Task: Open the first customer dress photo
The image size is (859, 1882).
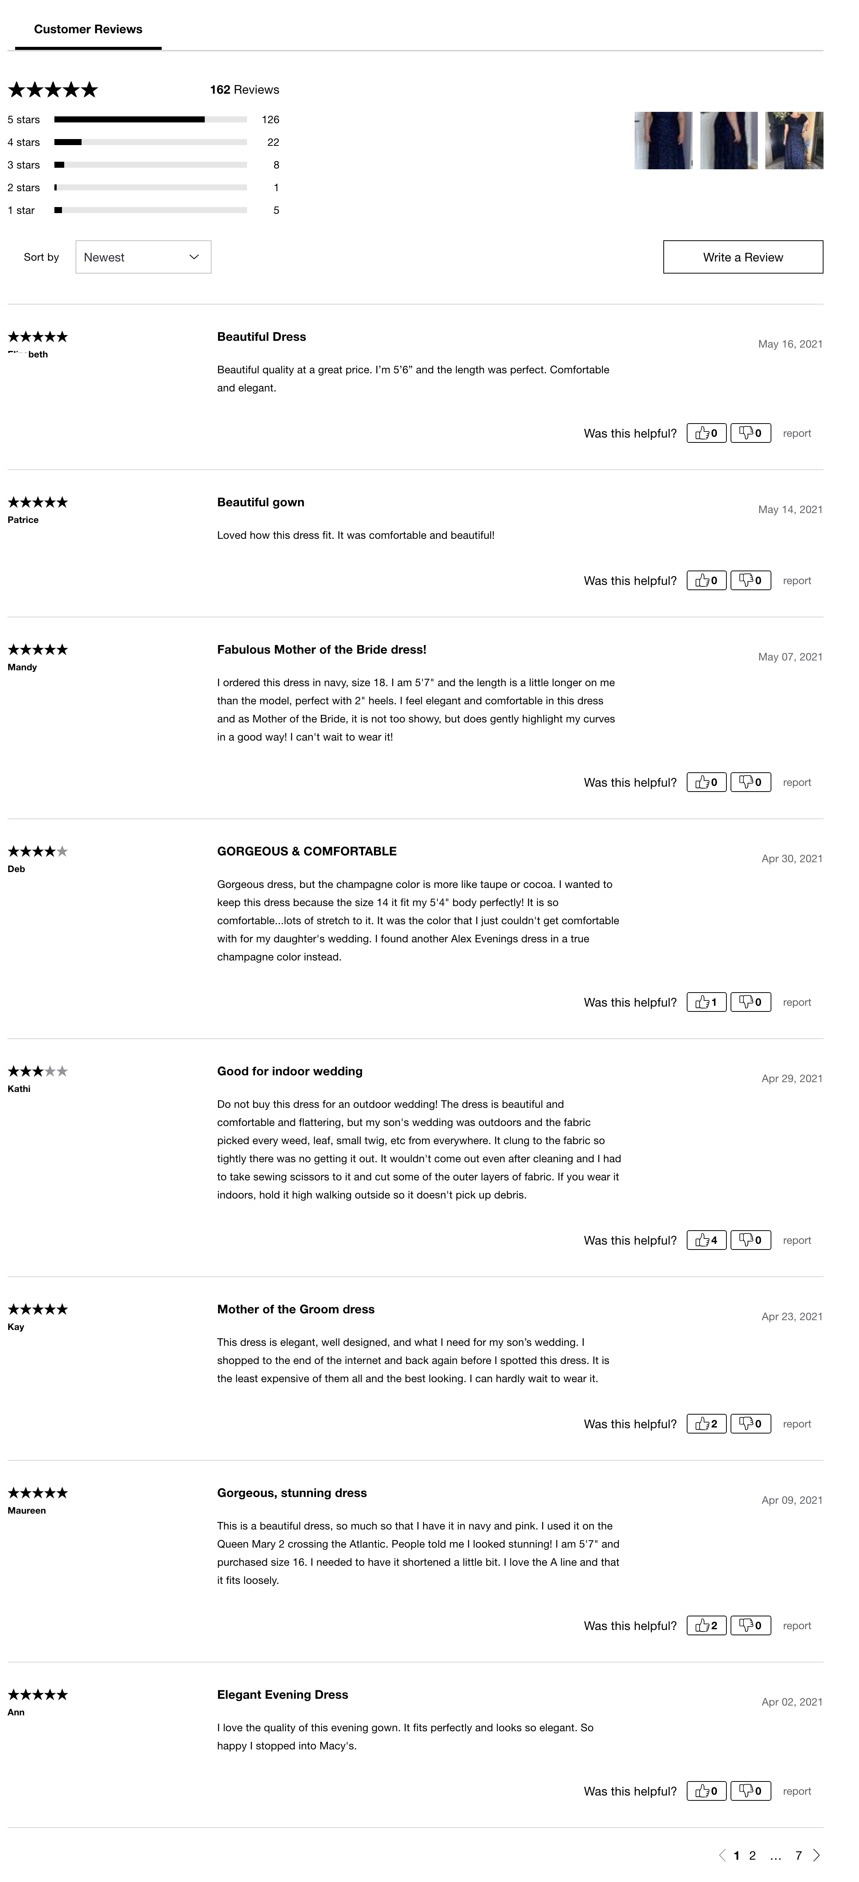Action: click(663, 140)
